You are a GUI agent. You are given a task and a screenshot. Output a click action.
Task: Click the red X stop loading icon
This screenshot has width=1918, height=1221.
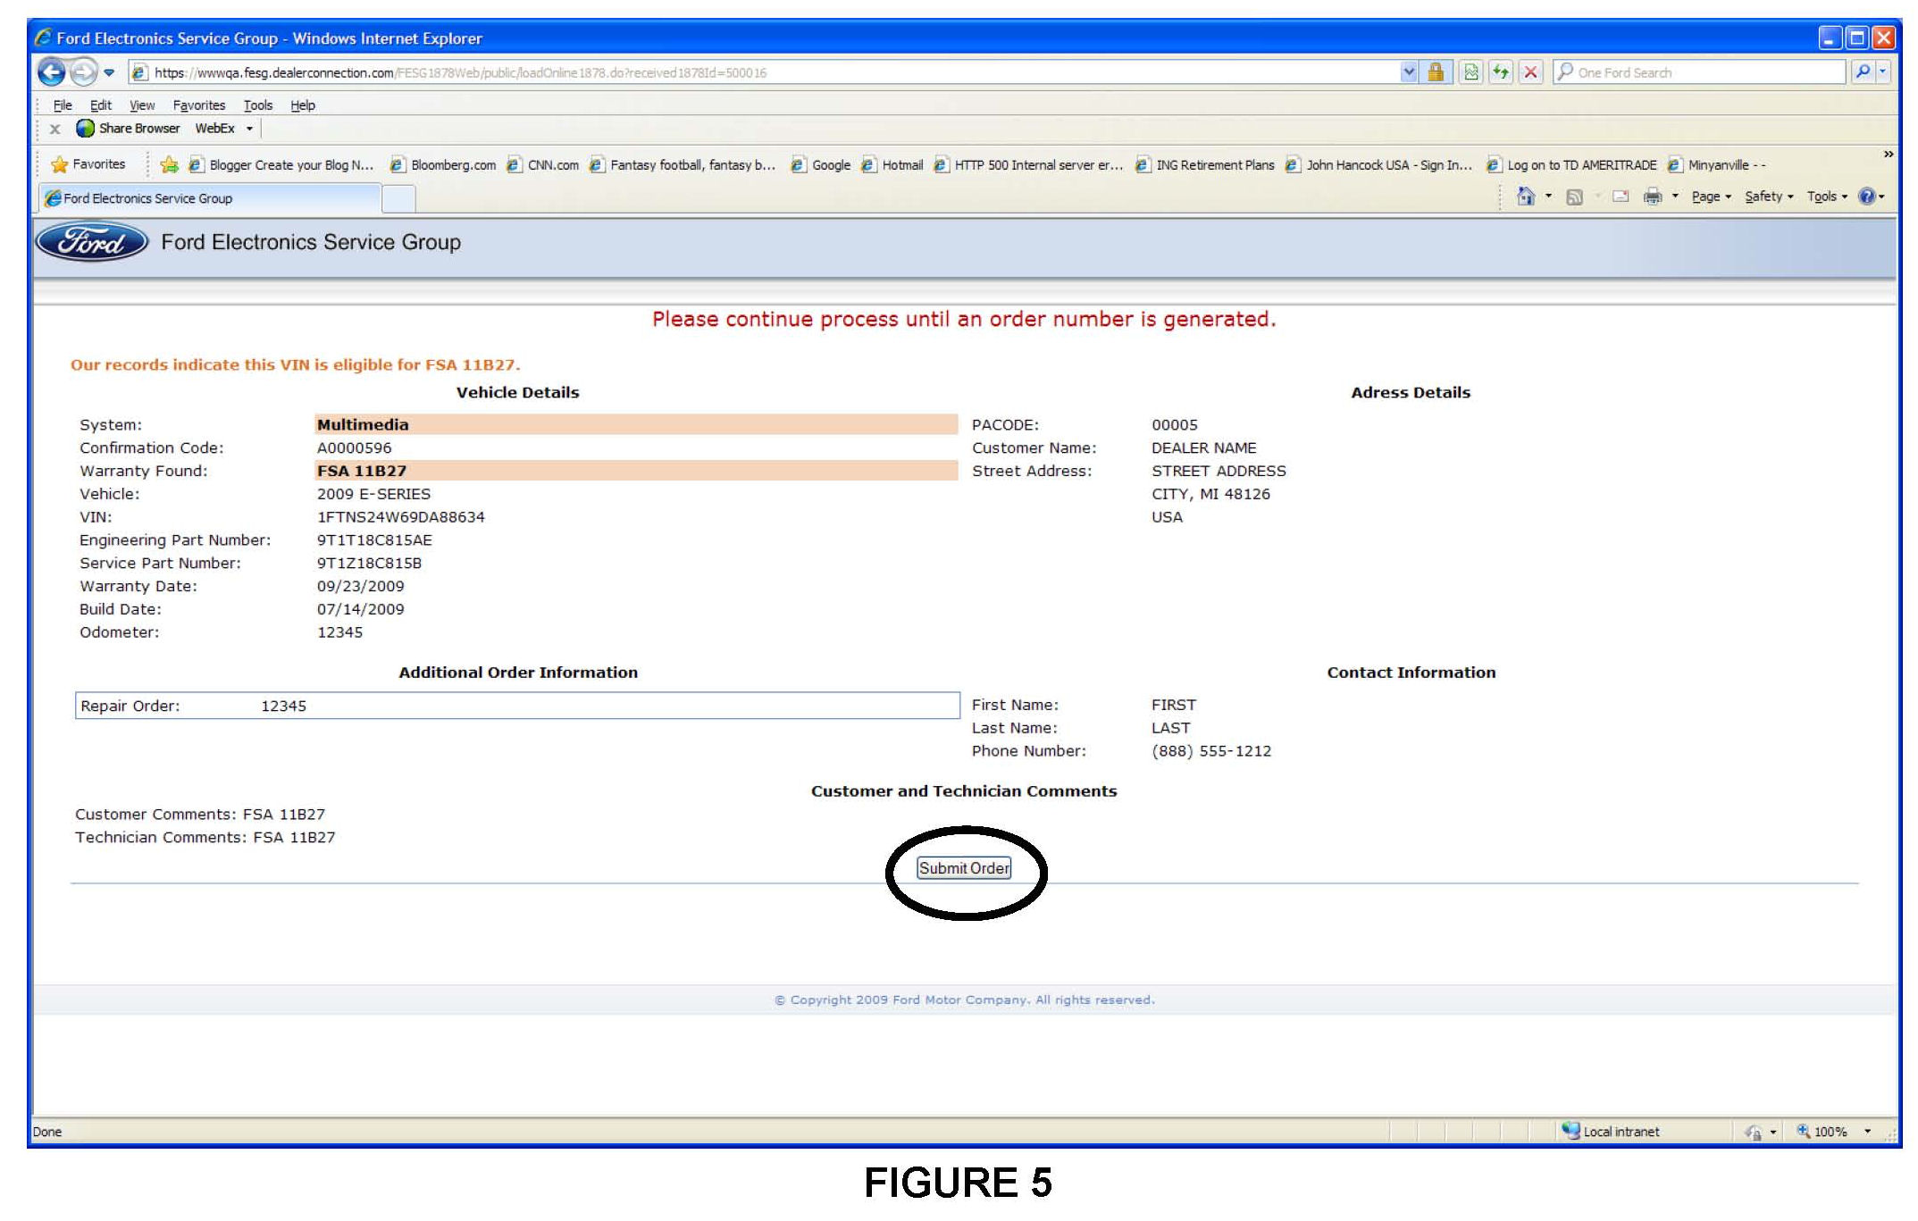[1530, 72]
